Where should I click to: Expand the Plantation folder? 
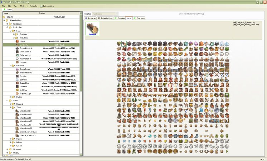(14, 34)
